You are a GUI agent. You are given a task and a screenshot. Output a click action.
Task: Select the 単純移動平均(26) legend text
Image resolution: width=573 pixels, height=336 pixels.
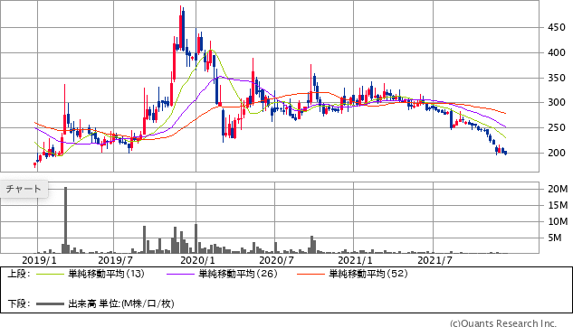(x=238, y=274)
